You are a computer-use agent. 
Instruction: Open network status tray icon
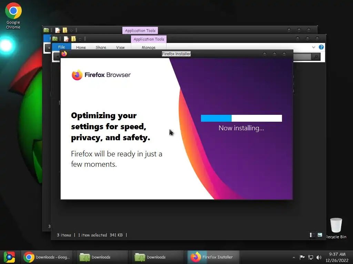(x=311, y=257)
